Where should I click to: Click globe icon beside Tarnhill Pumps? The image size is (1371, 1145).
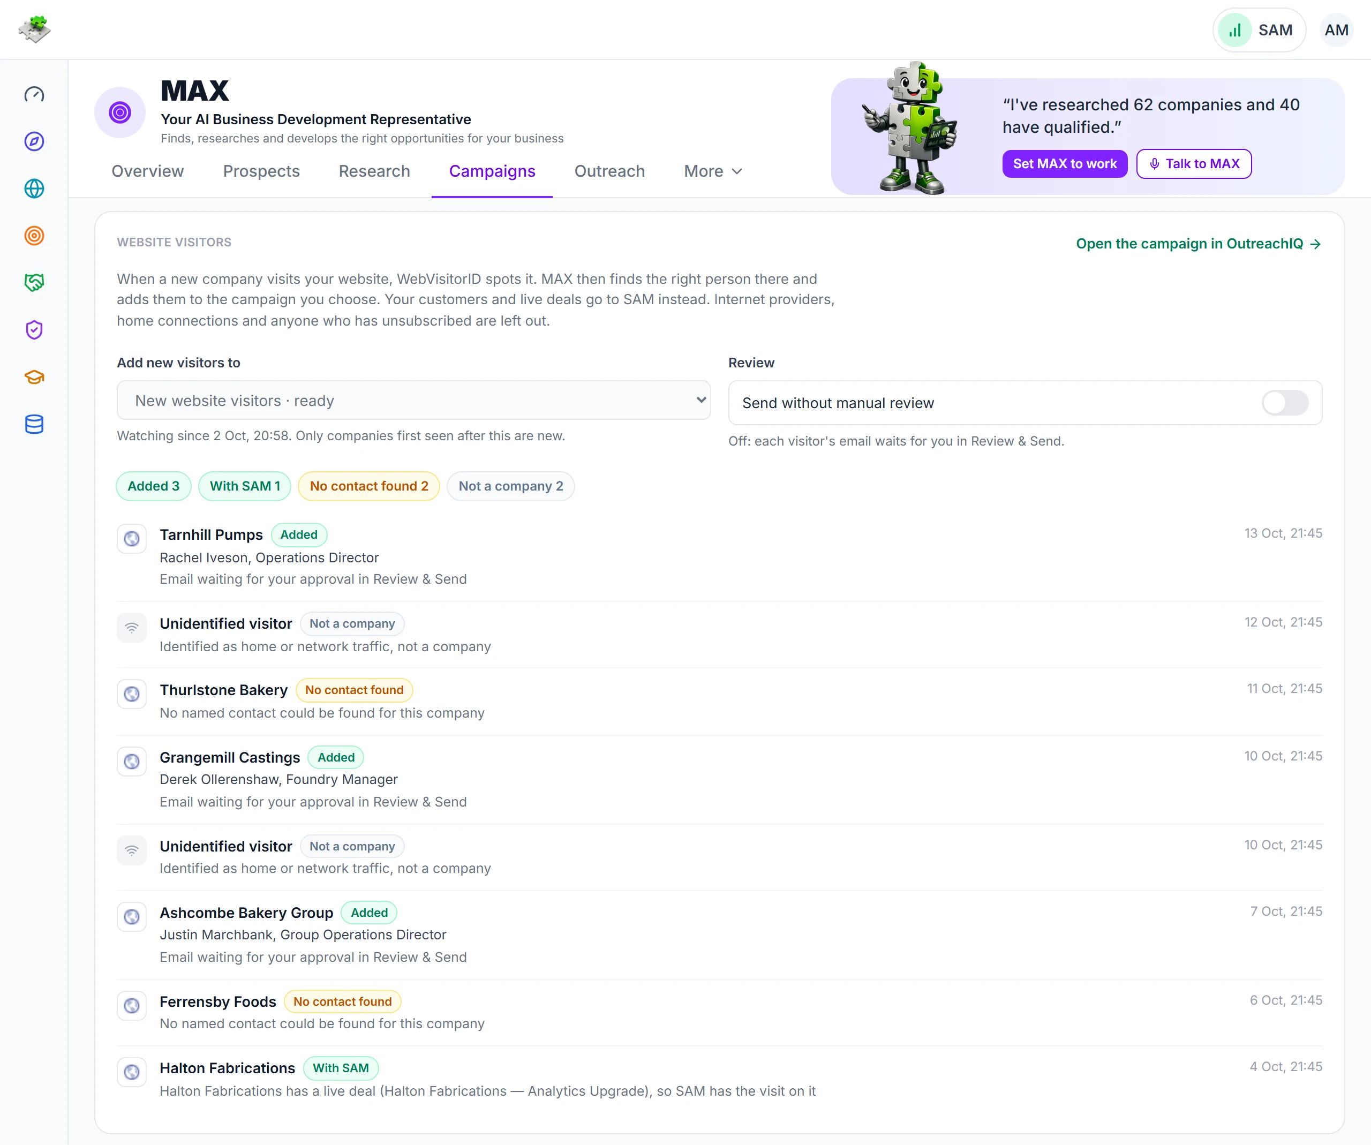click(x=132, y=539)
